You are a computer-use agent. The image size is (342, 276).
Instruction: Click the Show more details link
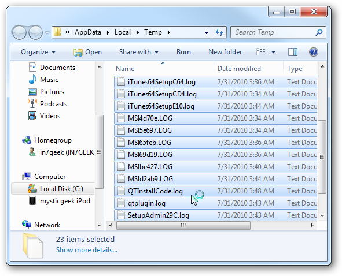(x=87, y=250)
